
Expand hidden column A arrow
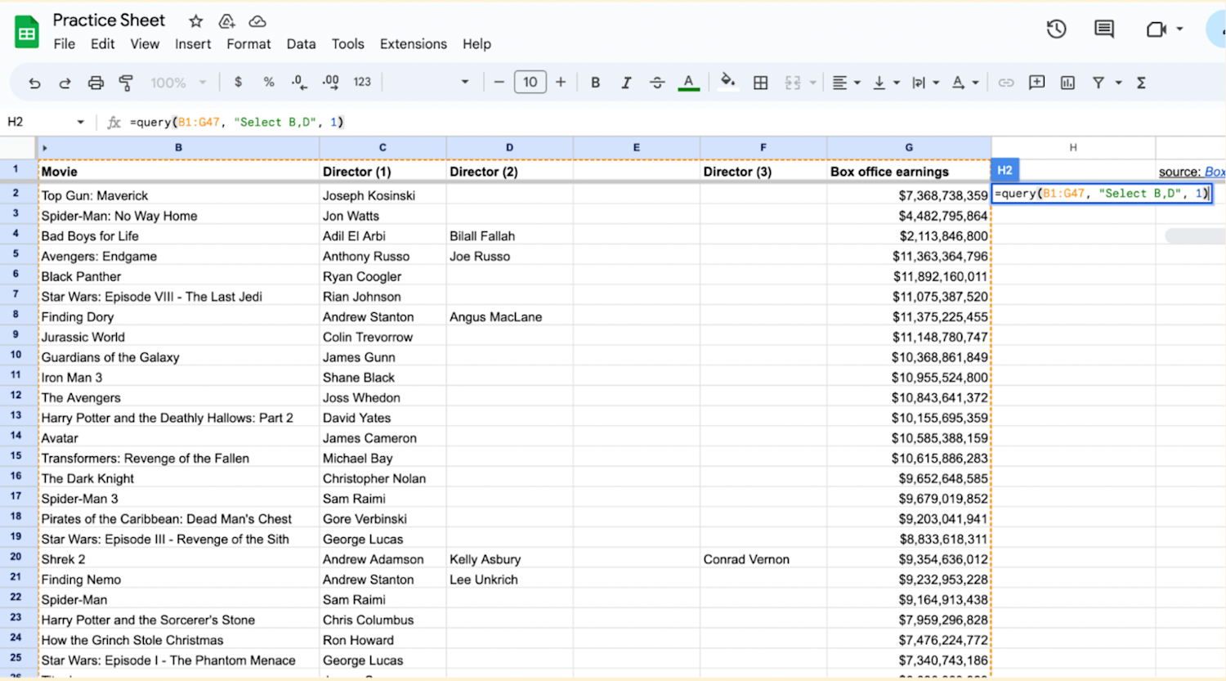pyautogui.click(x=45, y=148)
